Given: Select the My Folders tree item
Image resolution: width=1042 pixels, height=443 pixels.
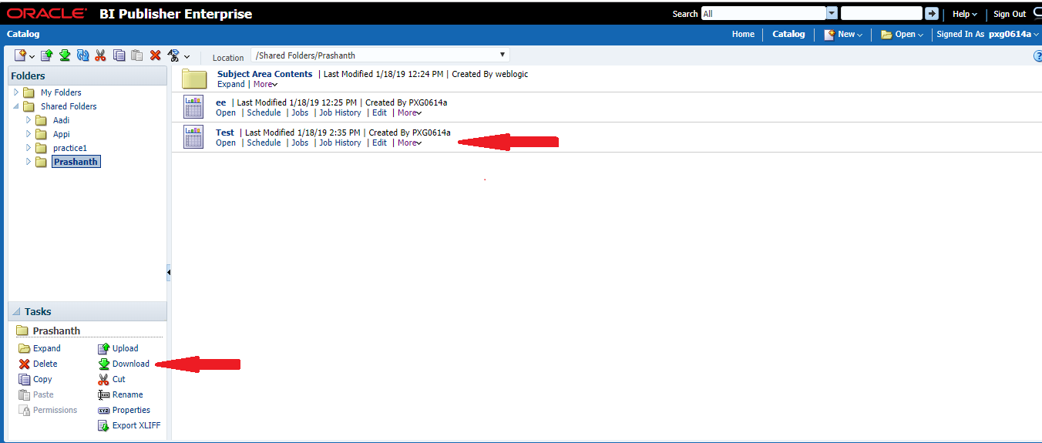Looking at the screenshot, I should click(x=61, y=92).
